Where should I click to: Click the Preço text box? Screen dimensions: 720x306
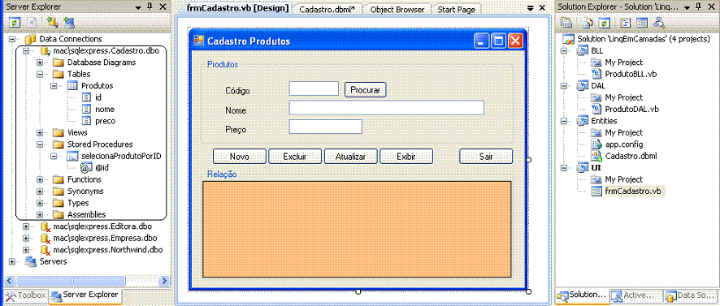326,127
